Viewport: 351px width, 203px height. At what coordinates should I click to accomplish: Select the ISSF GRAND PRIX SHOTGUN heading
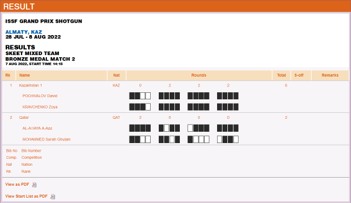(x=44, y=21)
